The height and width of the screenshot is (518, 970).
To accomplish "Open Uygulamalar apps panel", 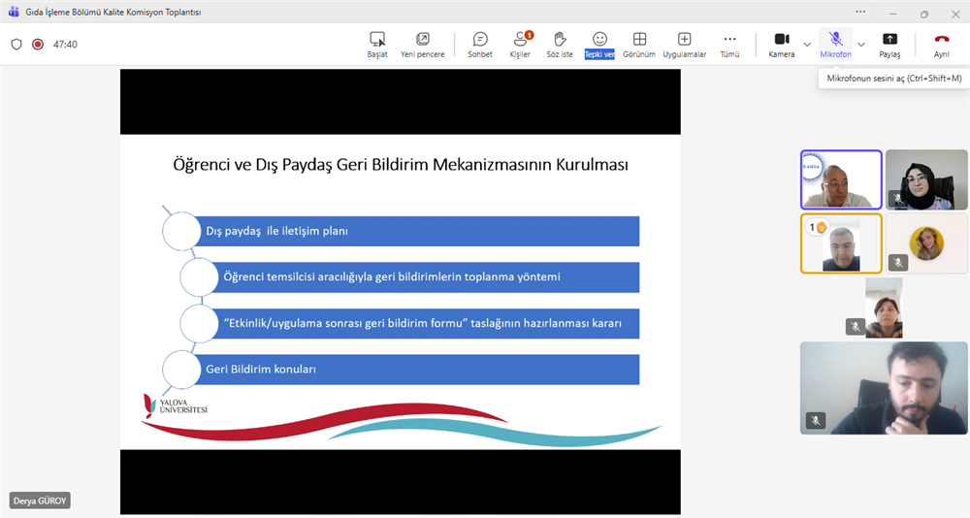I will (684, 45).
